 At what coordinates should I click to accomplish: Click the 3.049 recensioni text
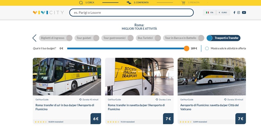point(200,122)
